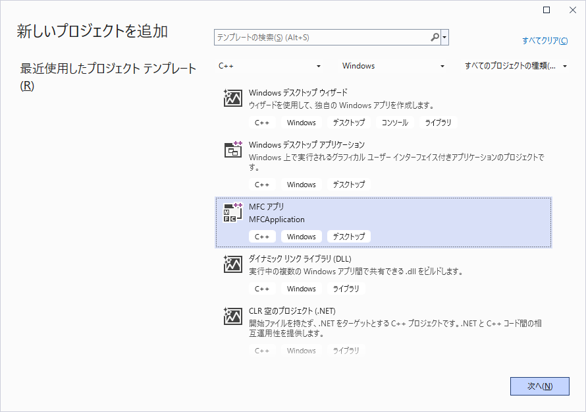Open the search options dropdown arrow
586x412 pixels.
click(445, 38)
